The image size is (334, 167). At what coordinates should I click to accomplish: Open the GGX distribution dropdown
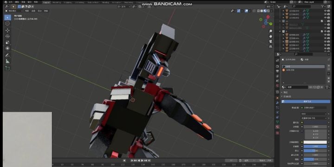pyautogui.click(x=313, y=114)
